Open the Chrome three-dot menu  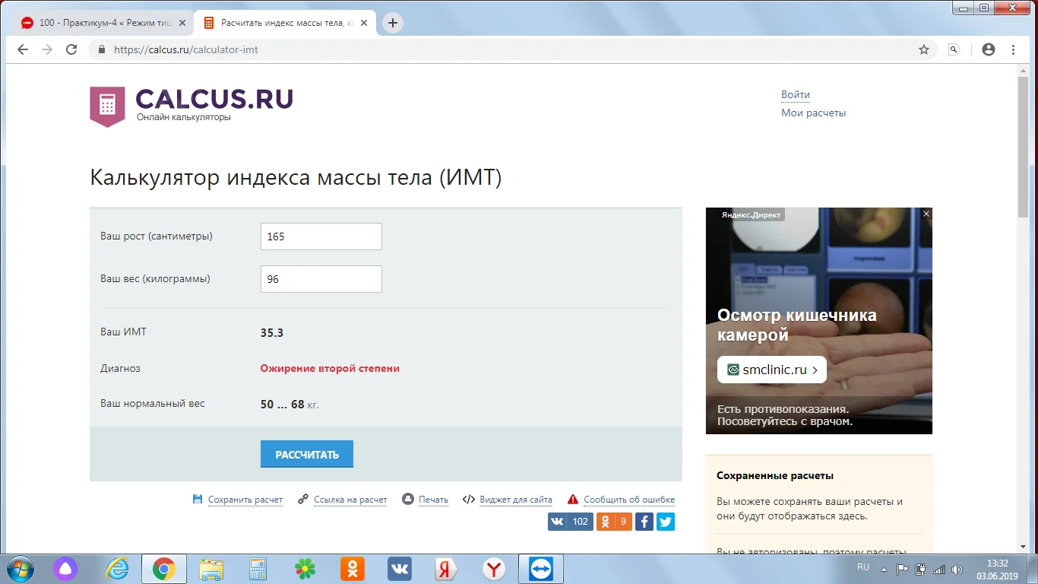(x=1014, y=49)
